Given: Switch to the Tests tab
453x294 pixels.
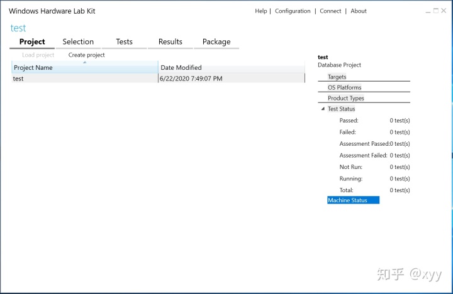Looking at the screenshot, I should click(124, 42).
